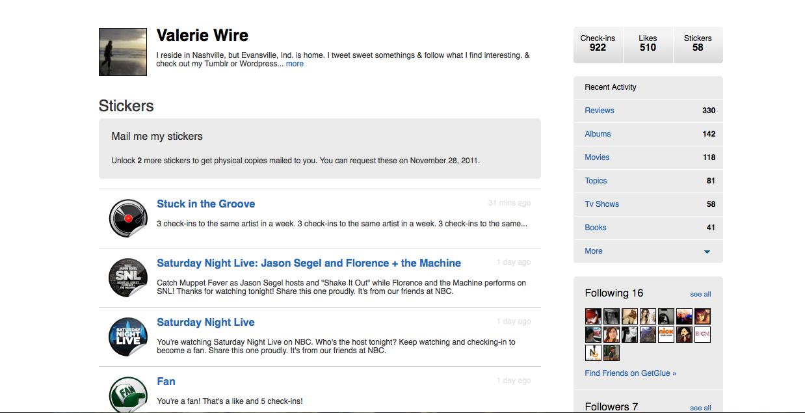Image resolution: width=805 pixels, height=413 pixels.
Task: Open the Reviews activity link
Action: (599, 111)
